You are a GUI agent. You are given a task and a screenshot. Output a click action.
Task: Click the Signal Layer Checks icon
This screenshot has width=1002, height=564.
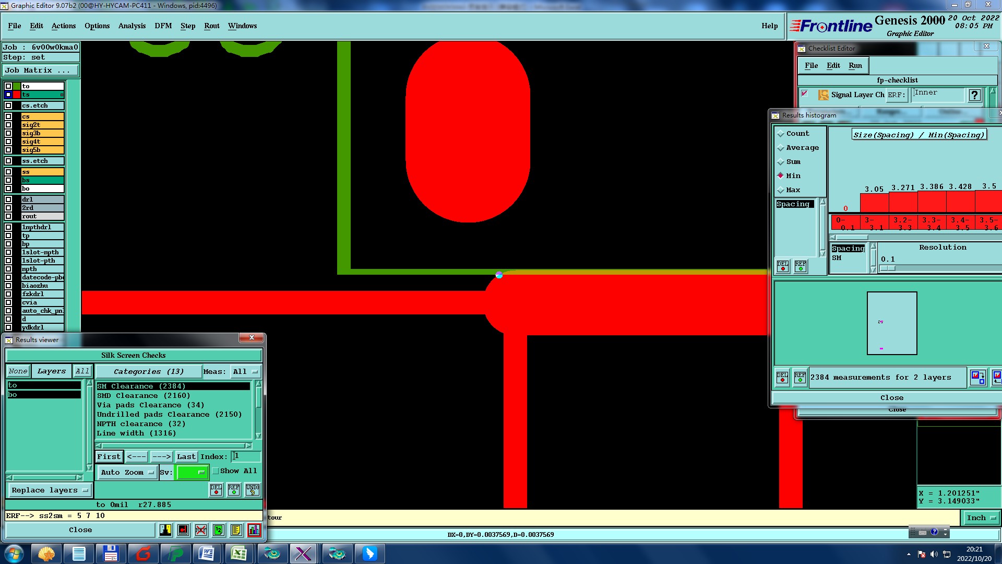pos(824,95)
